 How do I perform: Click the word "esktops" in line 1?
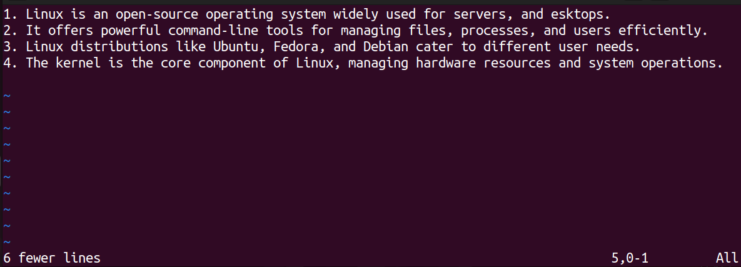(581, 13)
